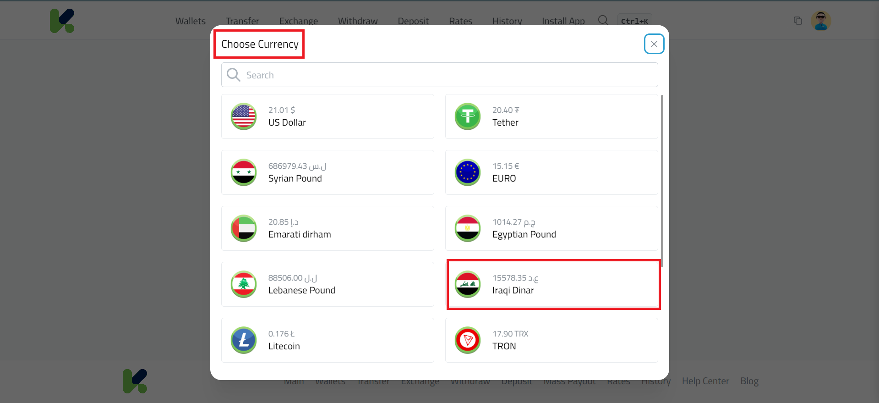Screen dimensions: 879x403
Task: Open Deposit in the top navigation
Action: tap(413, 21)
